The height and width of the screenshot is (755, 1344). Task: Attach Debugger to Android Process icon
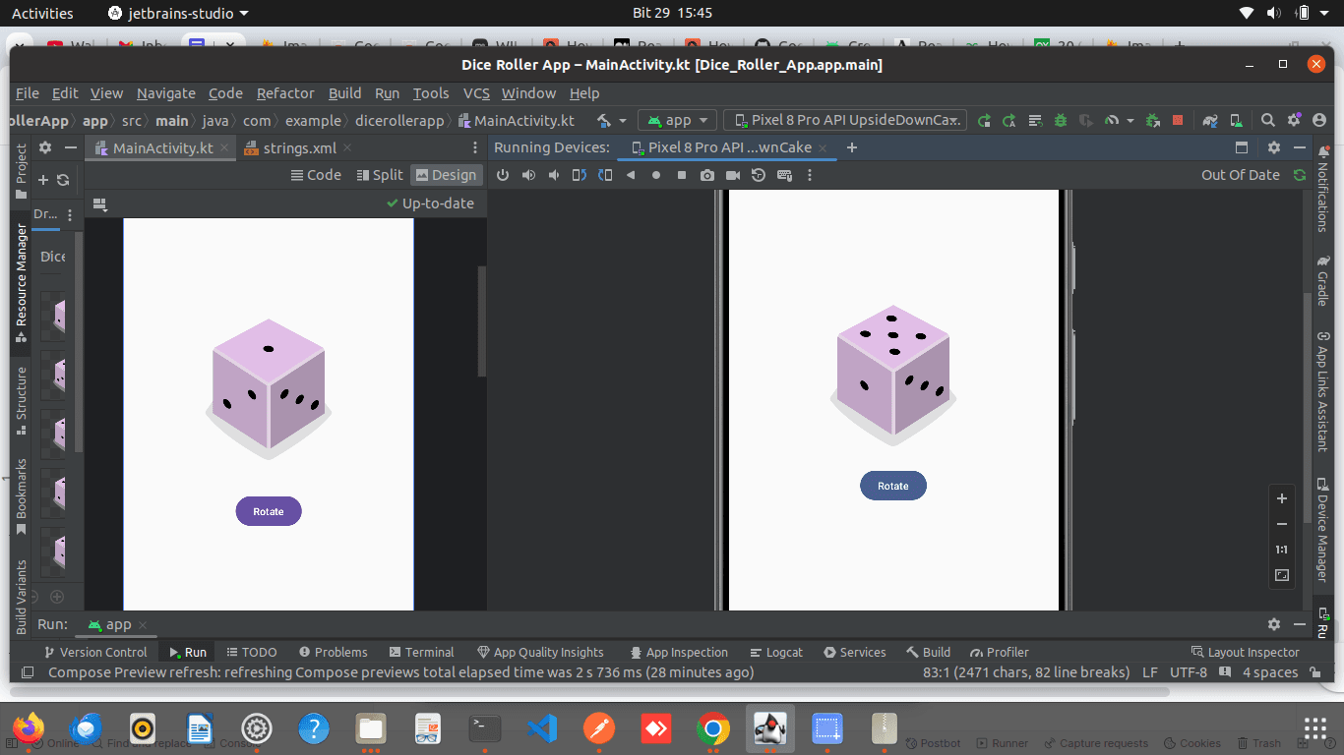[x=1152, y=120]
